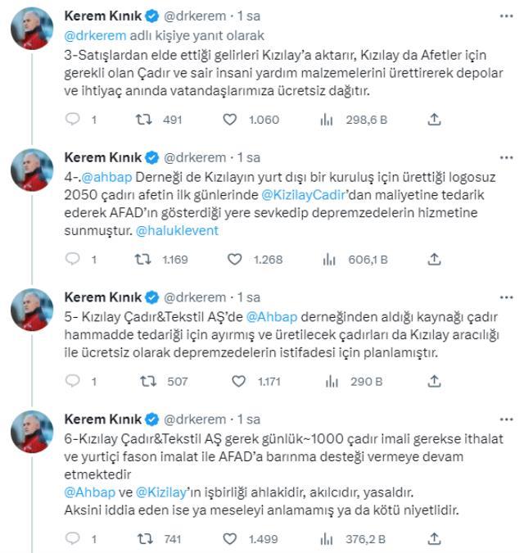The height and width of the screenshot is (553, 524).
Task: Share the tweet with 298,6 B views
Action: [x=433, y=120]
